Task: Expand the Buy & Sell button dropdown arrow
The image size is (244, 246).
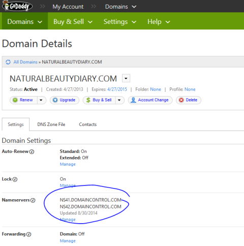Action: (119, 100)
